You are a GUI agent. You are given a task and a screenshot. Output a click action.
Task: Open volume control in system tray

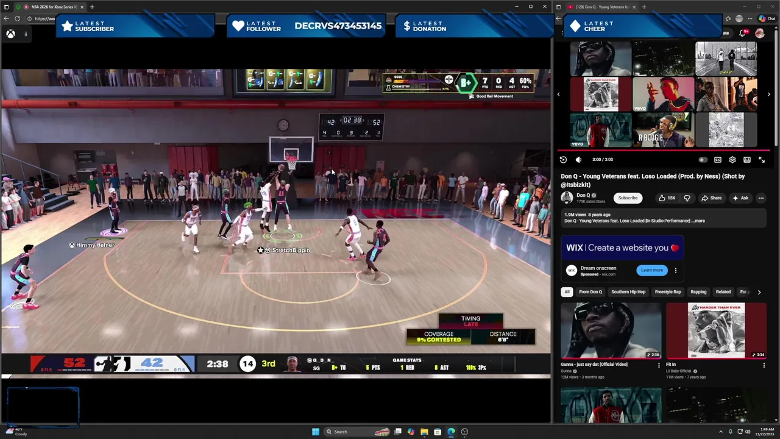[748, 432]
